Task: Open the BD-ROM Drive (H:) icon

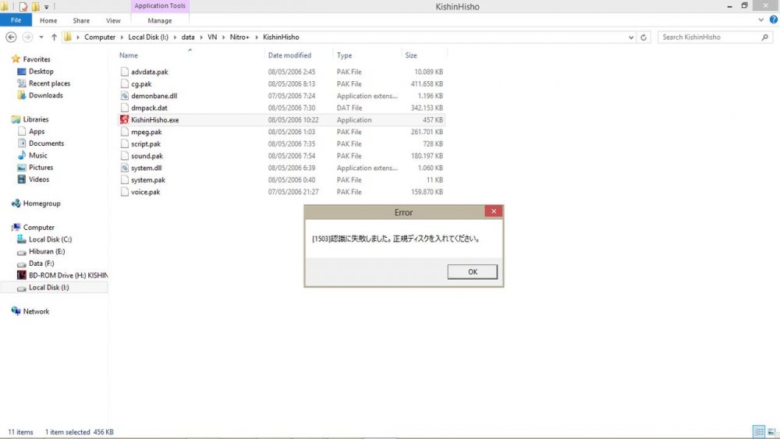Action: click(21, 275)
